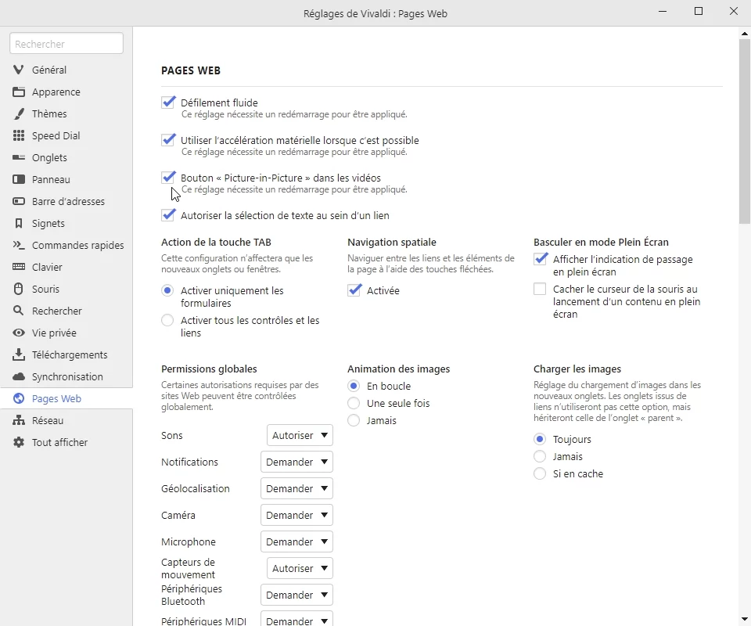
Task: Open Clavier settings section
Action: 66,268
